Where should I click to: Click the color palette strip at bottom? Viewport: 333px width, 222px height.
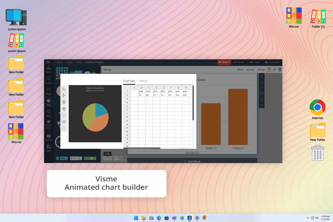pos(90,158)
